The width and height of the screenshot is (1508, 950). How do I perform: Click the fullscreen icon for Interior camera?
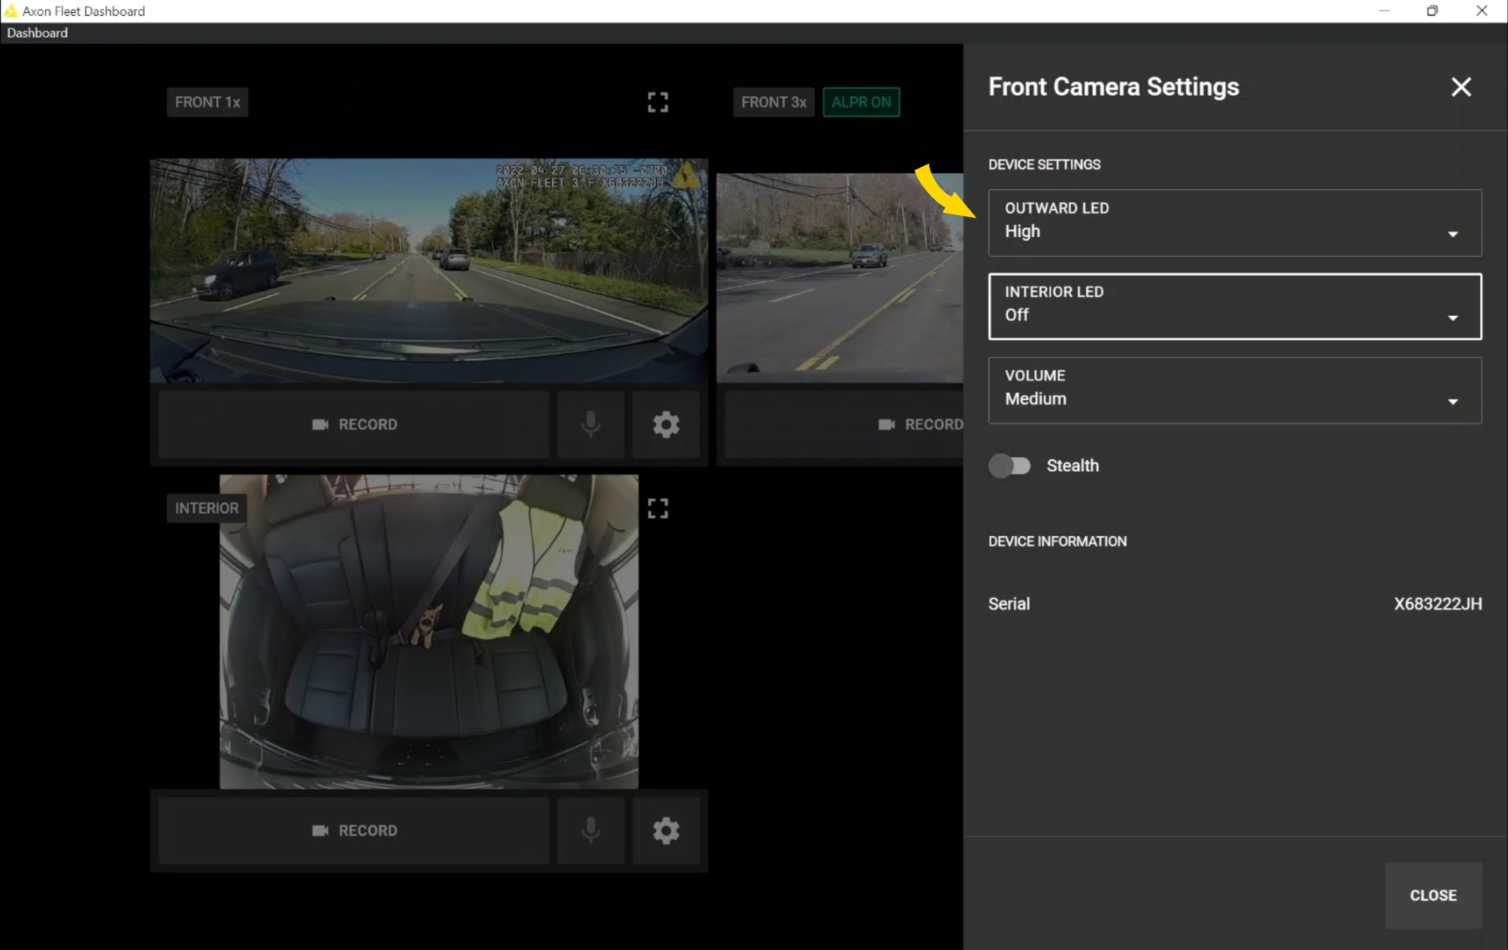pos(658,508)
